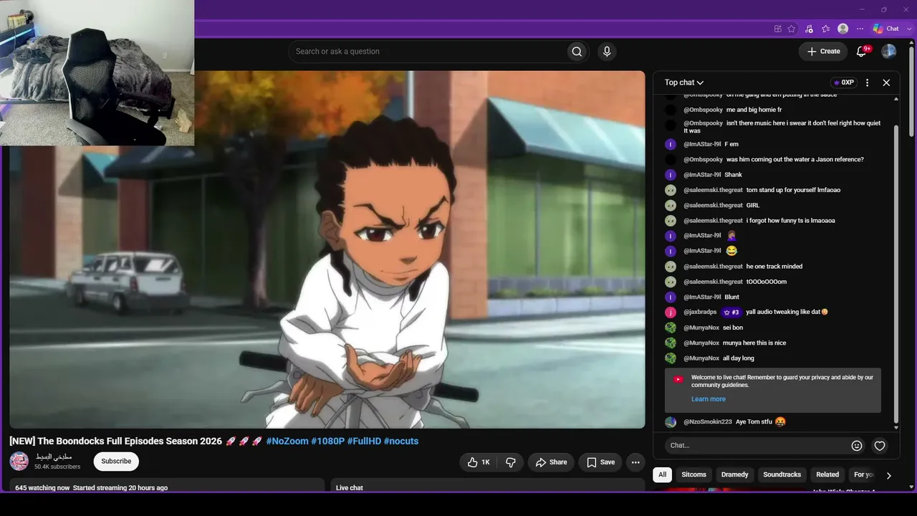The image size is (917, 516).
Task: Open the #FullHD hashtag link
Action: (364, 441)
